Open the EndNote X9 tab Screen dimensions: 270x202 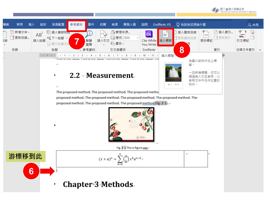pos(162,25)
